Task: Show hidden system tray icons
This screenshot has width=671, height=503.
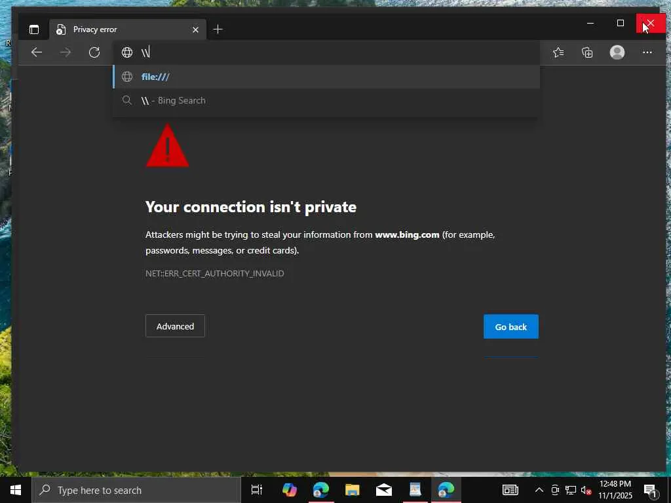Action: pos(539,490)
